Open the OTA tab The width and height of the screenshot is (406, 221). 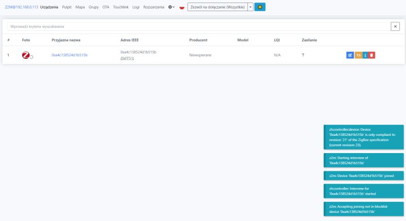click(x=106, y=7)
